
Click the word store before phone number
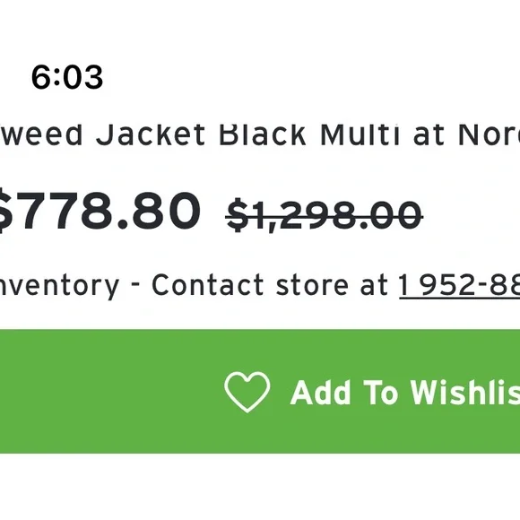point(312,285)
